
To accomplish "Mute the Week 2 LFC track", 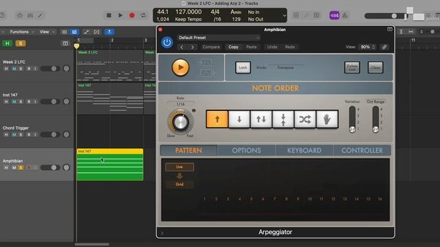I will coord(14,69).
